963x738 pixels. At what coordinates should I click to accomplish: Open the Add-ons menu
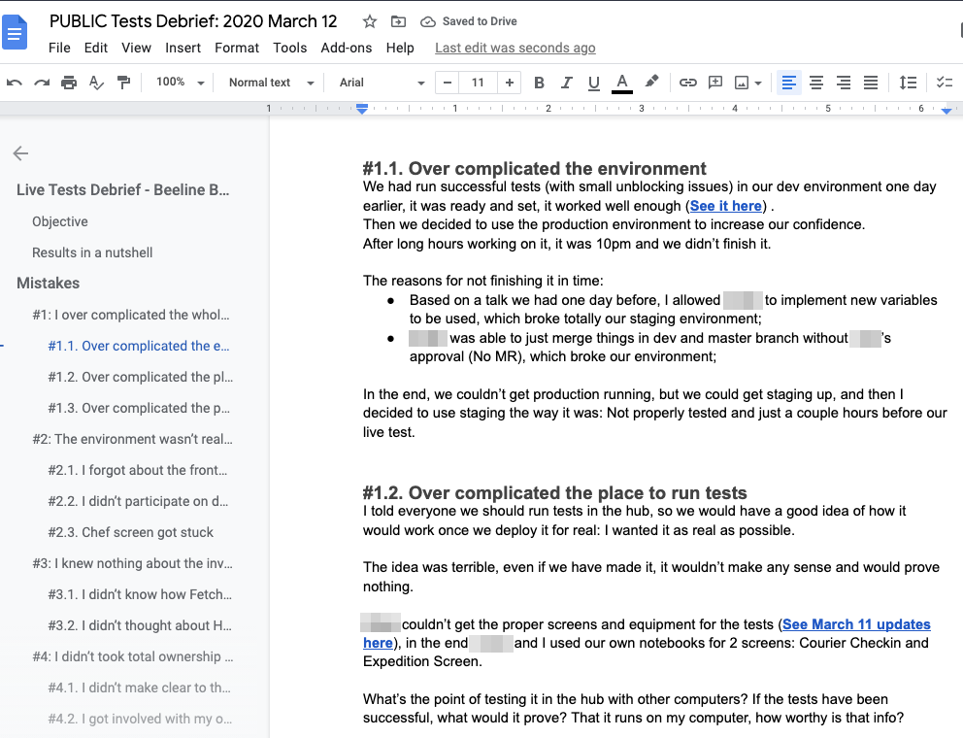pos(347,48)
